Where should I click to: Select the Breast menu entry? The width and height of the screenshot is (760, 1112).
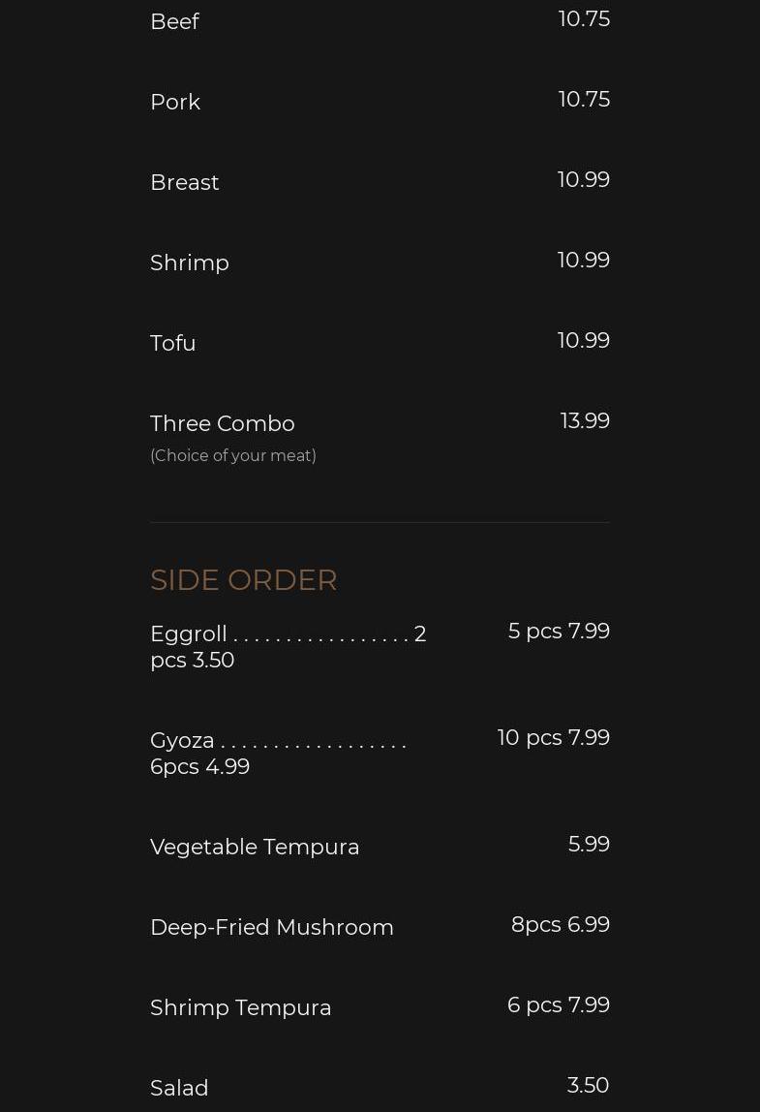184,182
